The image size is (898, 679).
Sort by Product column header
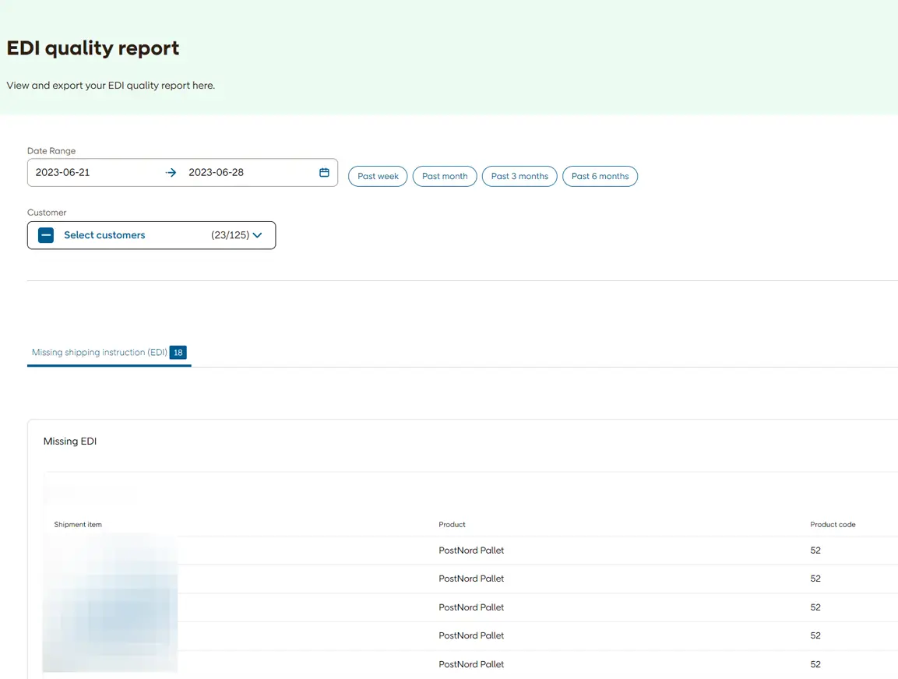pos(452,525)
